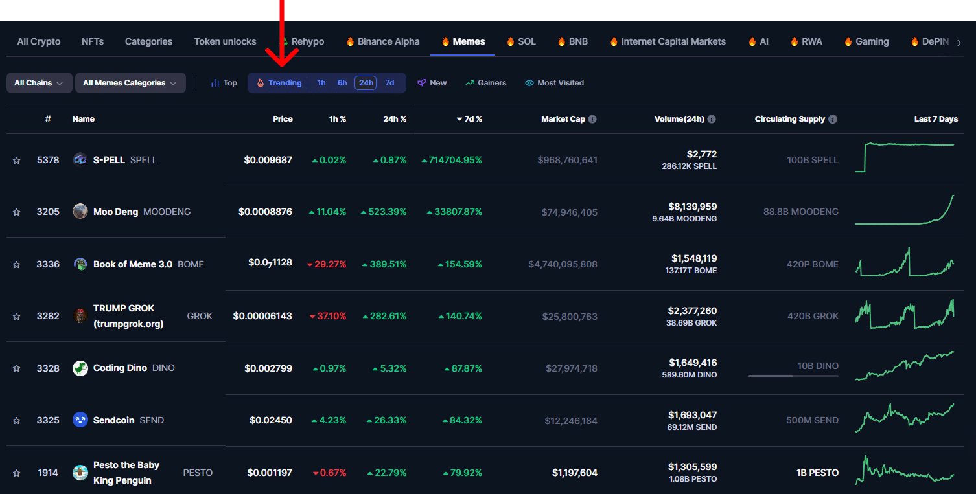Click the Book of Meme 3.0 logo
Viewport: 976px width, 494px height.
80,264
